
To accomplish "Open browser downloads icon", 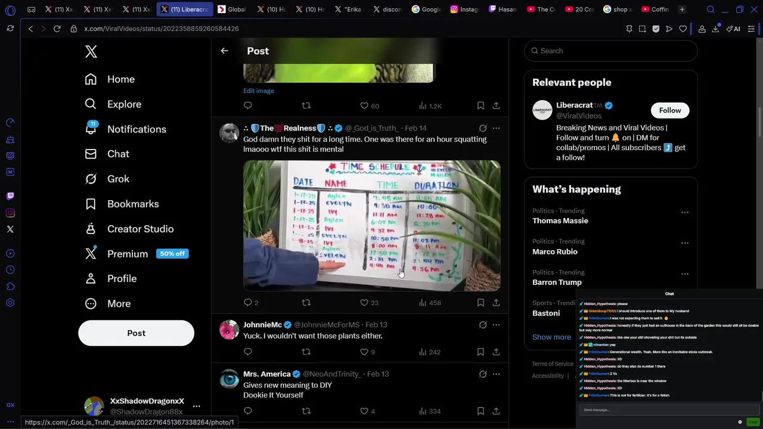I will point(715,29).
